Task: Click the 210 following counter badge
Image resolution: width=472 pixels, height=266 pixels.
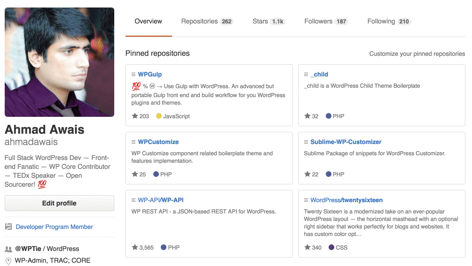Action: point(404,22)
